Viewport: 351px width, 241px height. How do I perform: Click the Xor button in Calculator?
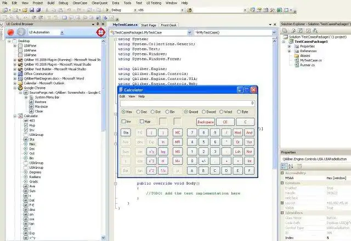250,142
